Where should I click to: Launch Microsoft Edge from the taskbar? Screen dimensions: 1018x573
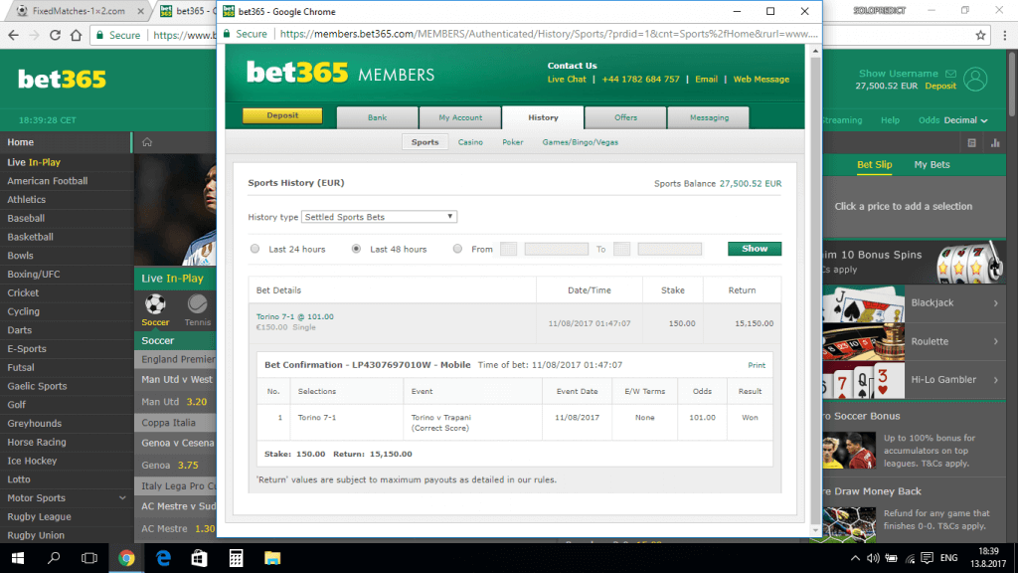pyautogui.click(x=163, y=558)
